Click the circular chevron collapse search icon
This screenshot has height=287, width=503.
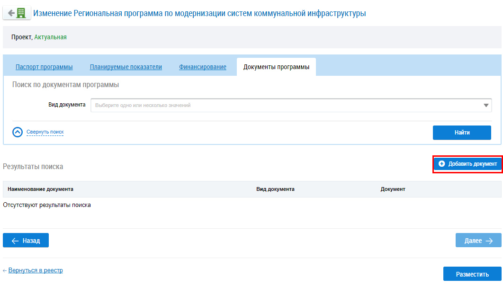point(18,132)
